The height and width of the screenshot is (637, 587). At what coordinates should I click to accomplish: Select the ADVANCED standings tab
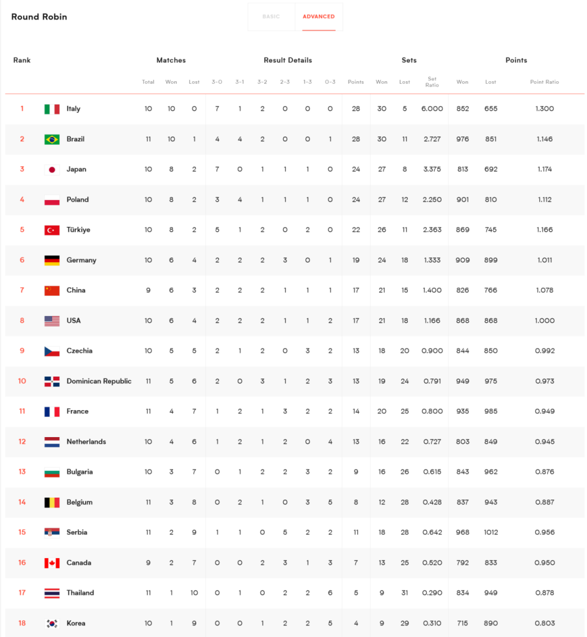pyautogui.click(x=319, y=17)
